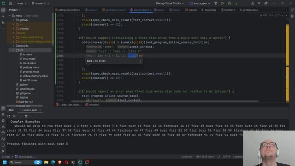This screenshot has height=166, width=295.
Task: Open the Git tool window icon
Action: 3,151
